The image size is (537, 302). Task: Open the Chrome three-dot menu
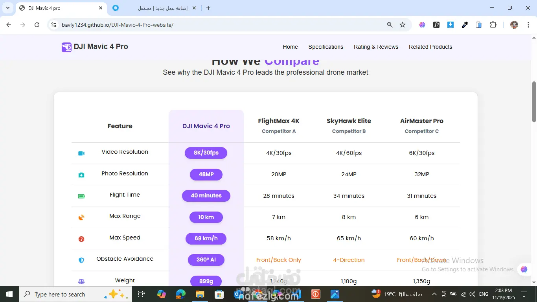pyautogui.click(x=528, y=25)
